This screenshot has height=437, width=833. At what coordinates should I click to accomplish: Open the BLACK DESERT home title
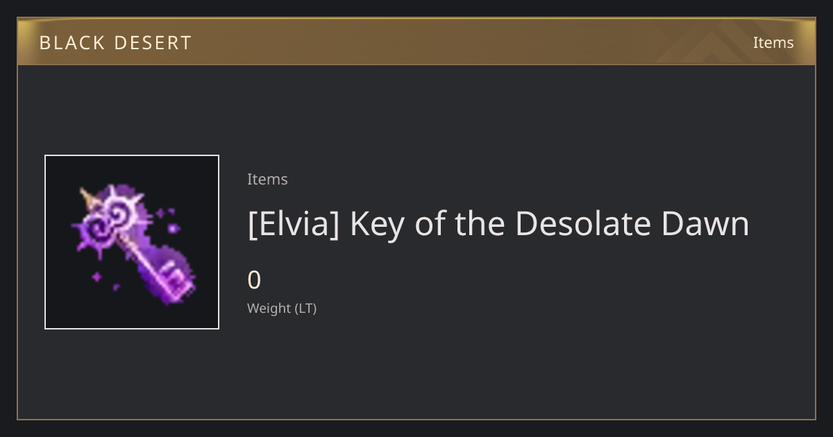coord(115,43)
